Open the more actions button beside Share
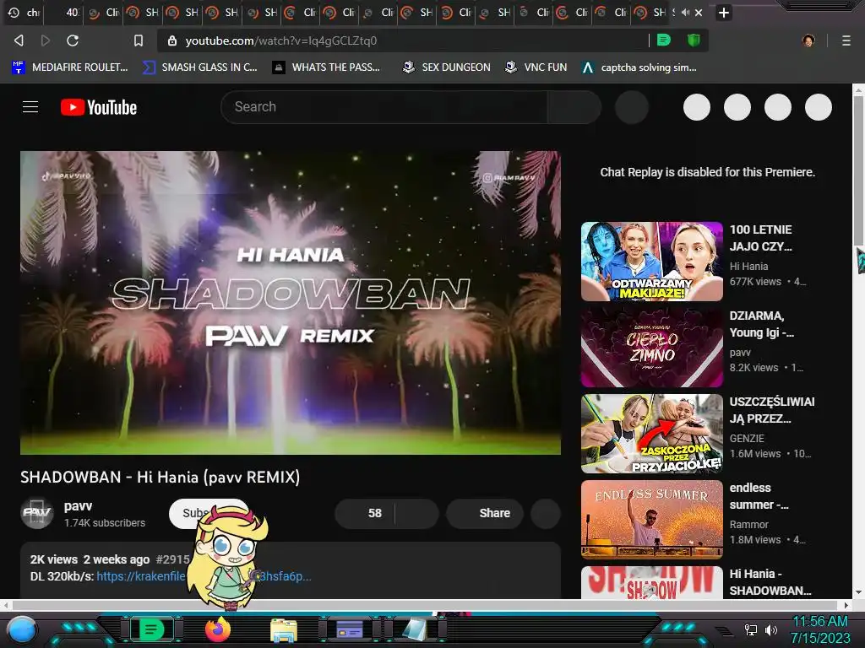The width and height of the screenshot is (865, 648). pyautogui.click(x=546, y=513)
